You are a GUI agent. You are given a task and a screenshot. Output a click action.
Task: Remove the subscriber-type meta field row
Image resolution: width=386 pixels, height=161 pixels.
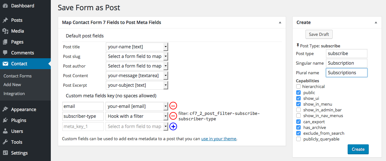(173, 116)
